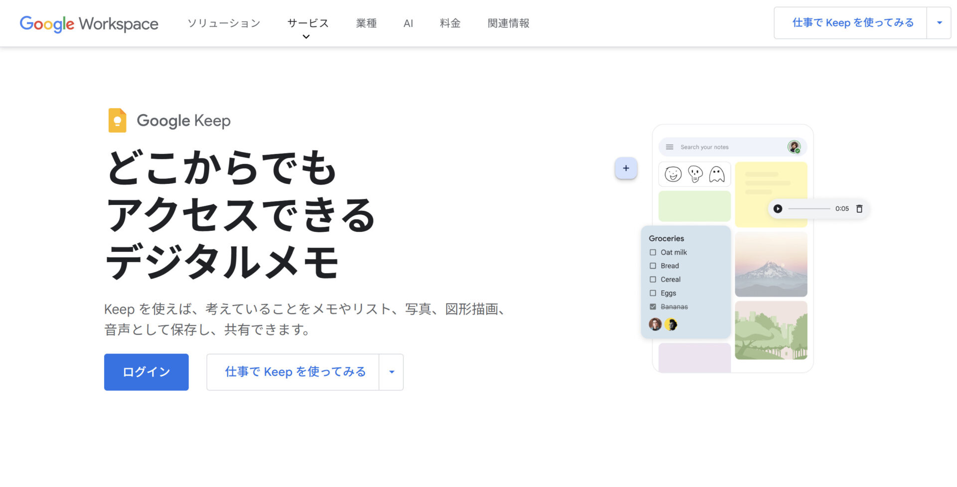
Task: Open the 料金 menu item
Action: coord(450,23)
